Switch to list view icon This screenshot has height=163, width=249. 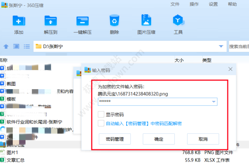27,47
